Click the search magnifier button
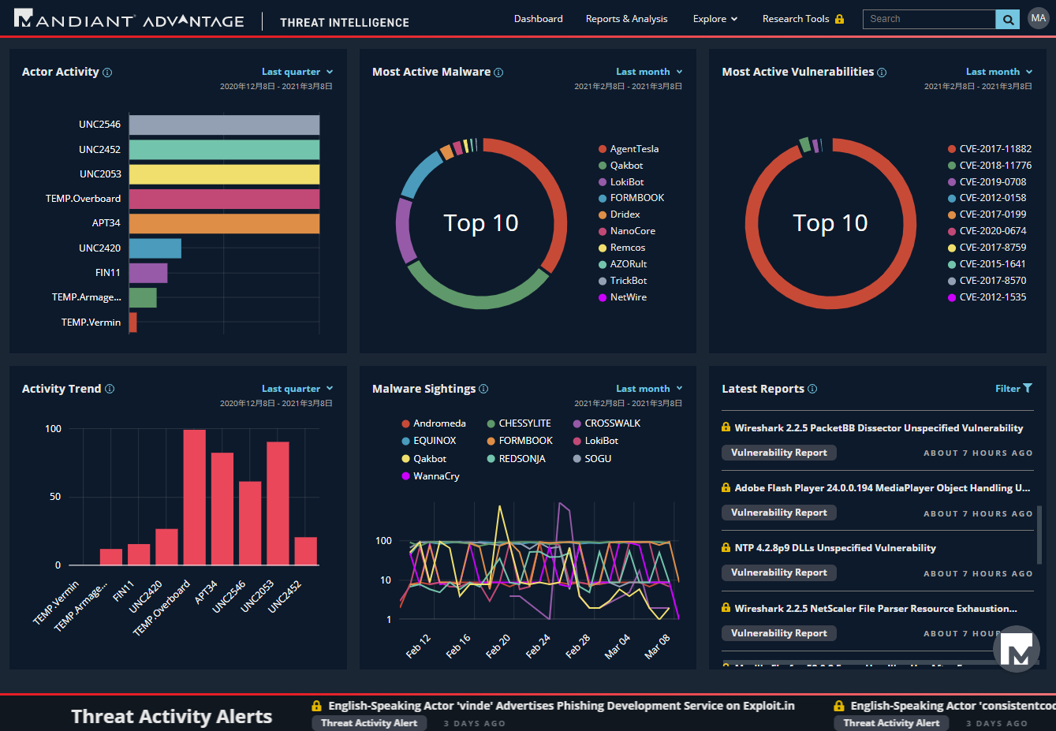 click(1007, 20)
